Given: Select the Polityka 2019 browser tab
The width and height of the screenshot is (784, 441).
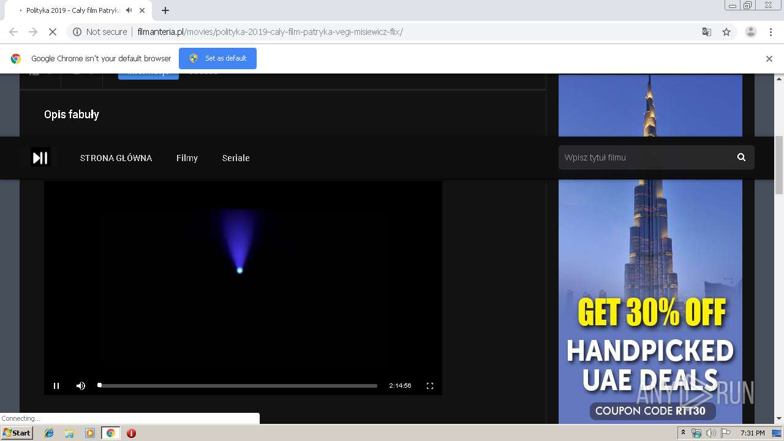Looking at the screenshot, I should (72, 10).
